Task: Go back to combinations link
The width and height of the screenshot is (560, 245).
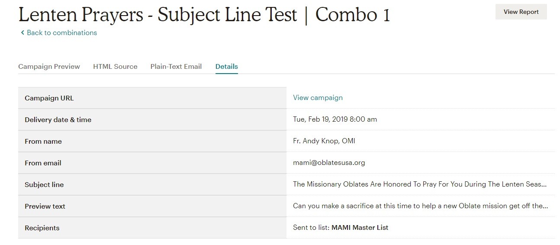Action: pos(61,33)
